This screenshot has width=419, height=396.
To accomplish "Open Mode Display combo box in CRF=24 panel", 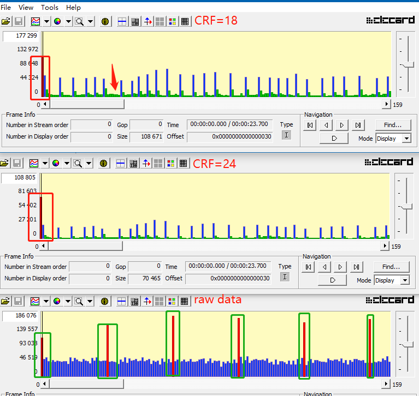I will coord(392,280).
